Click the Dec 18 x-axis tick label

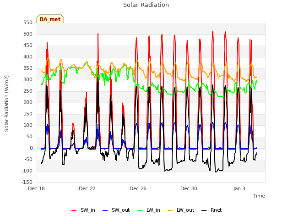(37, 188)
